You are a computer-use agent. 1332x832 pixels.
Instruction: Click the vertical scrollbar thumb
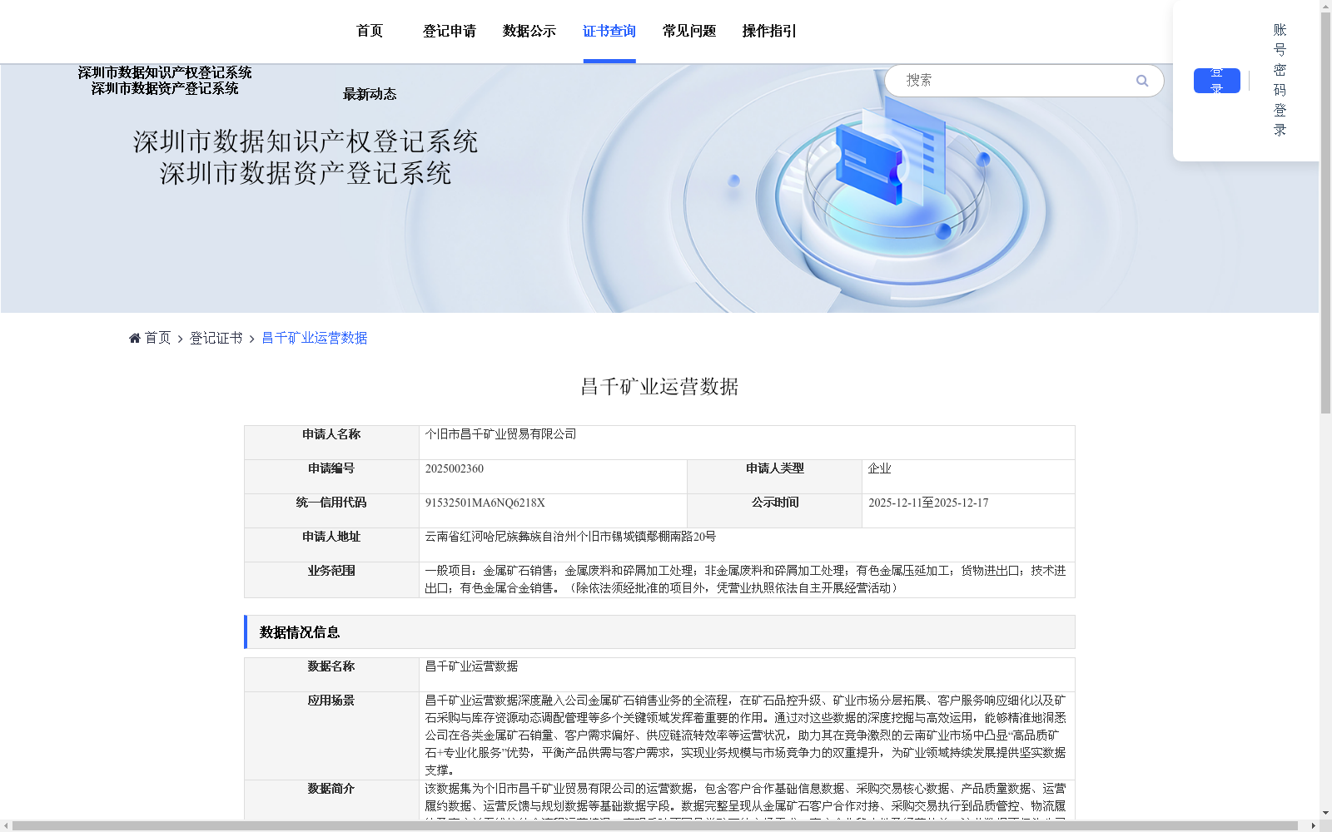[x=1325, y=213]
